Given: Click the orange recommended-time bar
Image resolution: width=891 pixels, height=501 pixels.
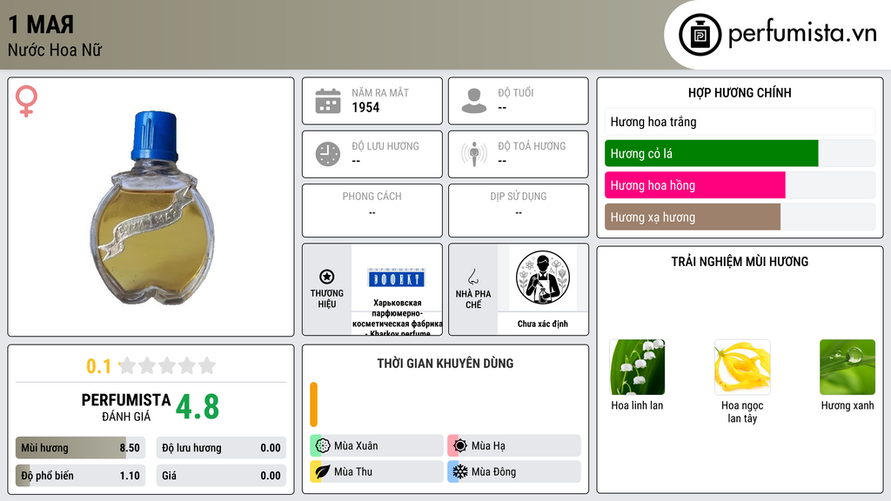Looking at the screenshot, I should (x=313, y=404).
